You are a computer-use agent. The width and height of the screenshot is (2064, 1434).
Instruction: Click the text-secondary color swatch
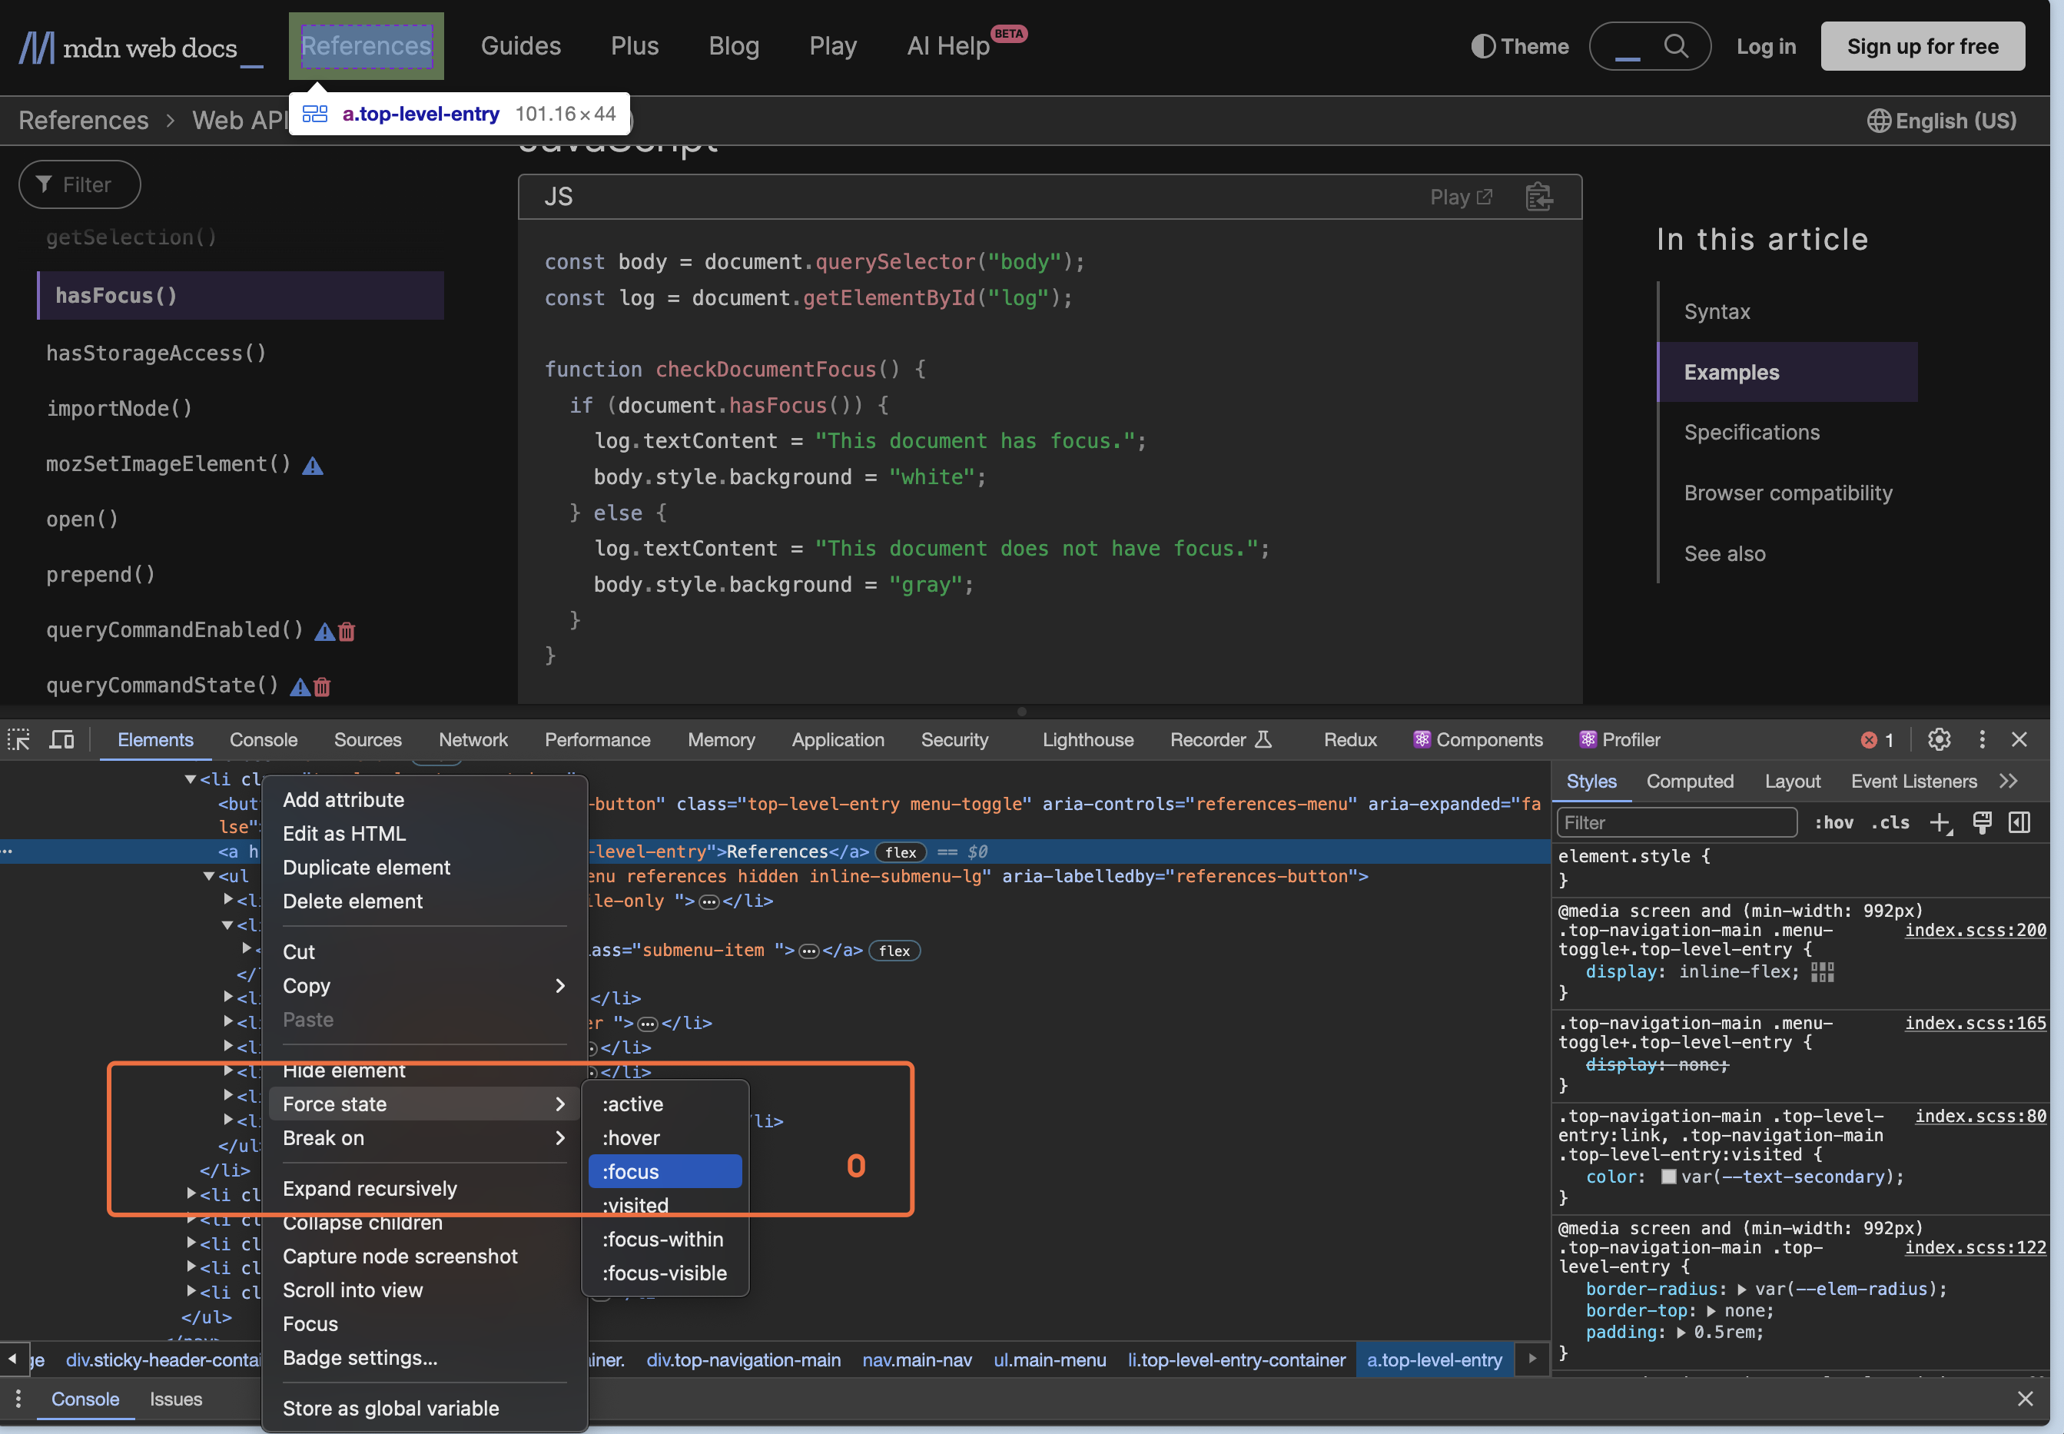click(x=1668, y=1177)
